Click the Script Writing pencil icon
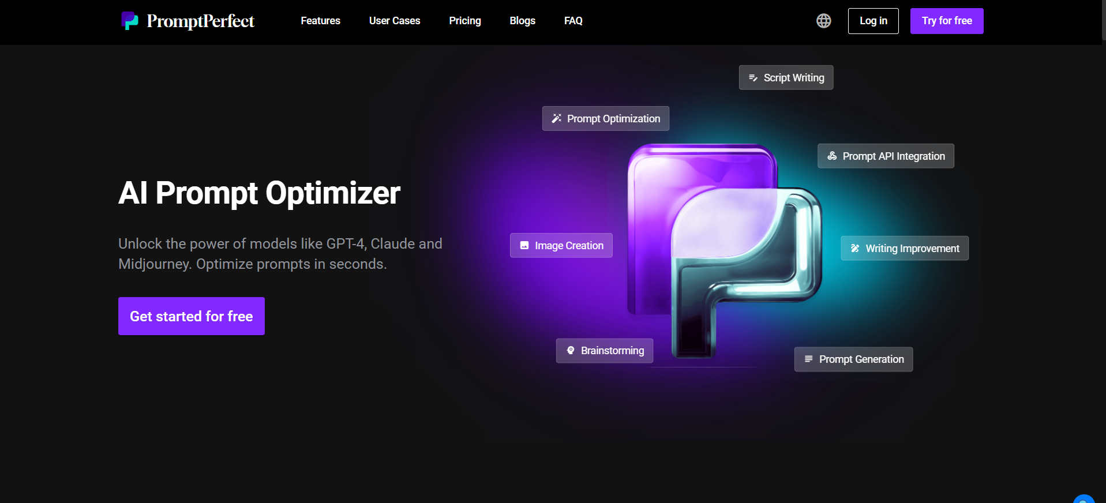The height and width of the screenshot is (503, 1106). coord(753,78)
